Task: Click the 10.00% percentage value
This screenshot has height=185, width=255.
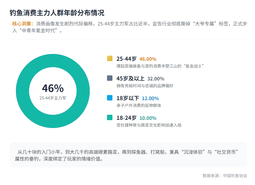Action: tap(148, 118)
